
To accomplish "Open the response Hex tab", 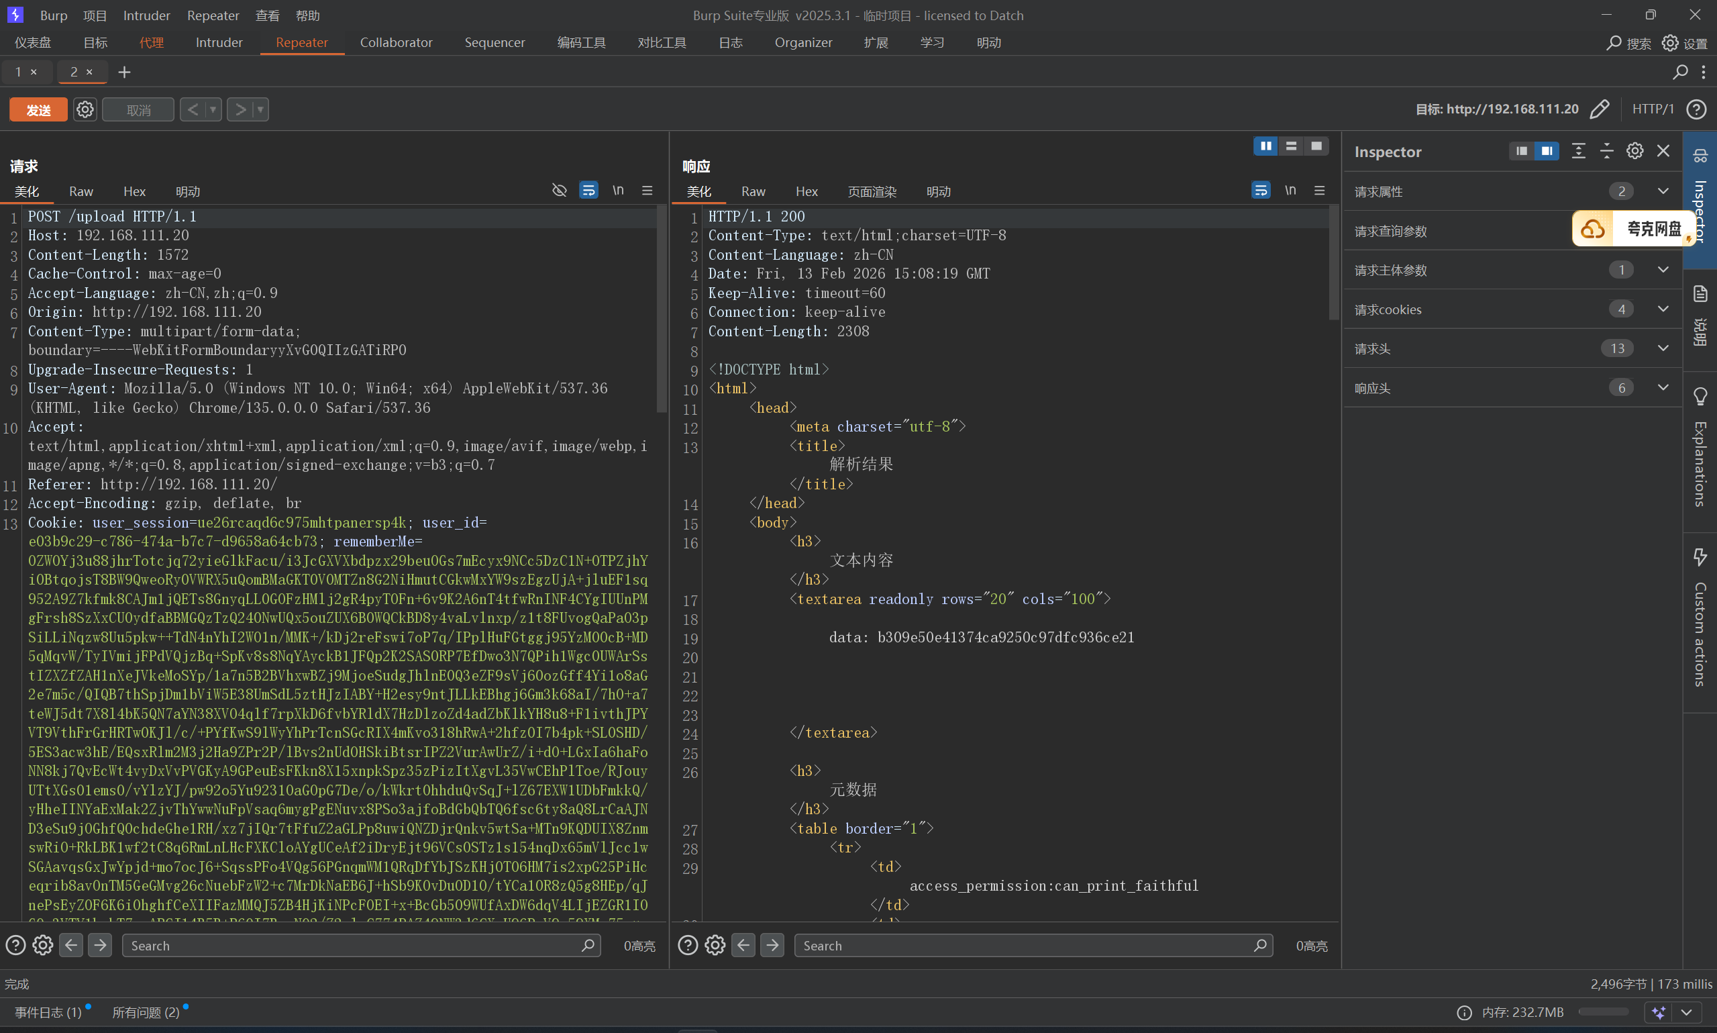I will pyautogui.click(x=807, y=191).
